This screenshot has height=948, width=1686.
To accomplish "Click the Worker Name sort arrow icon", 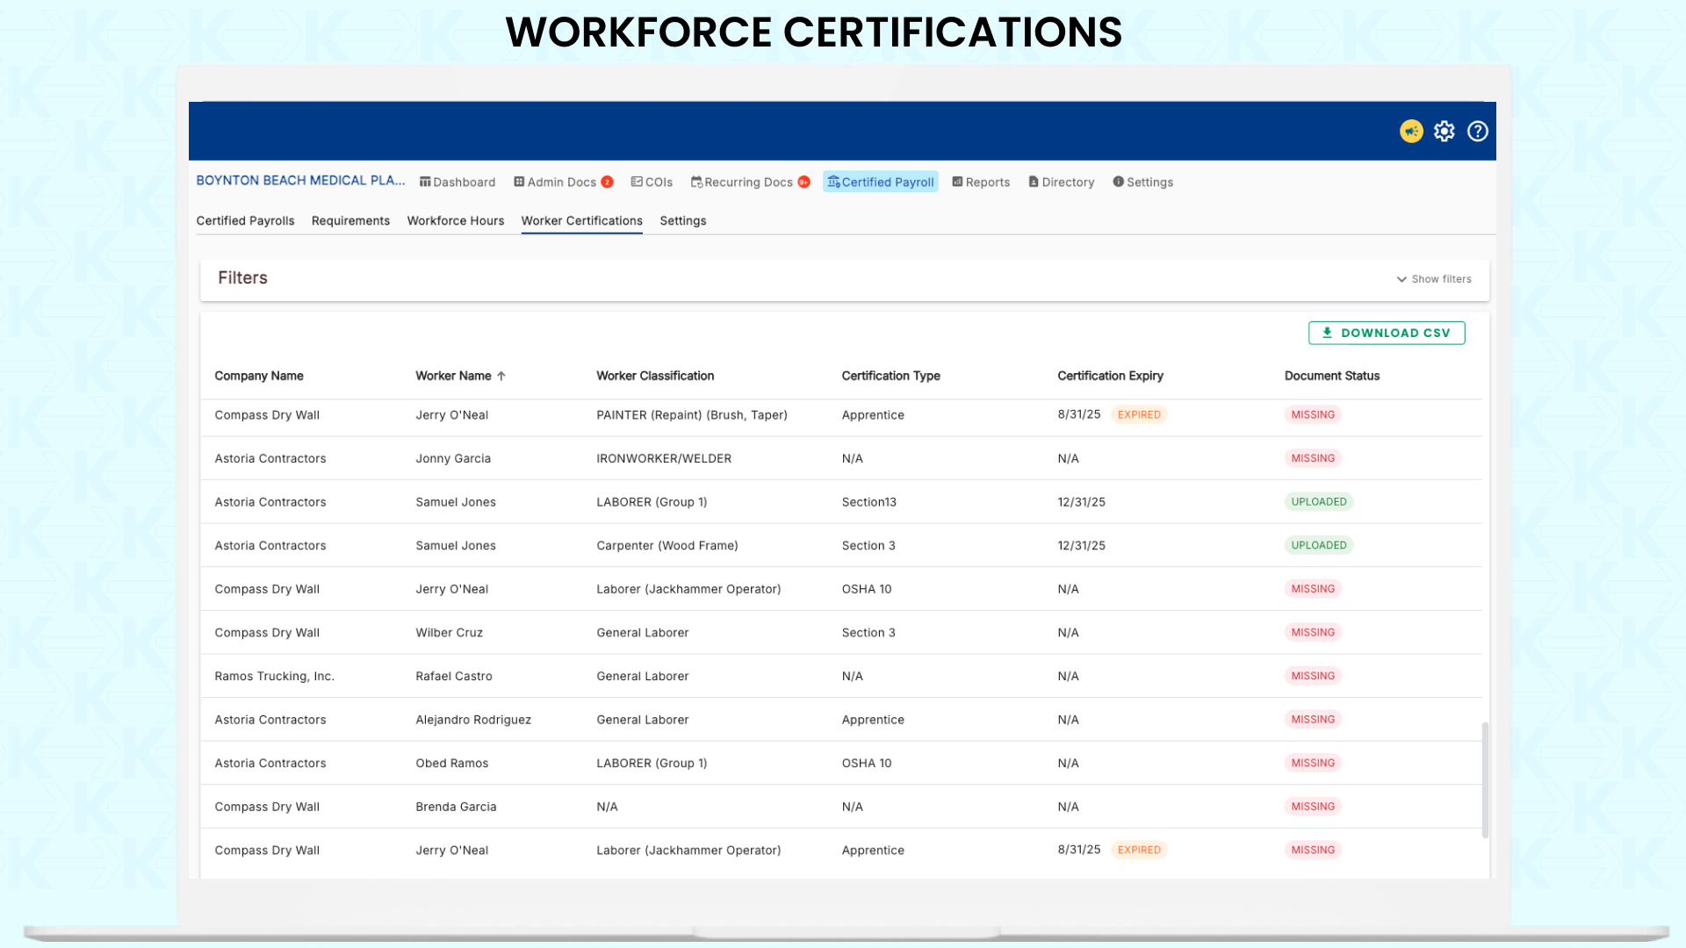I will (x=501, y=376).
